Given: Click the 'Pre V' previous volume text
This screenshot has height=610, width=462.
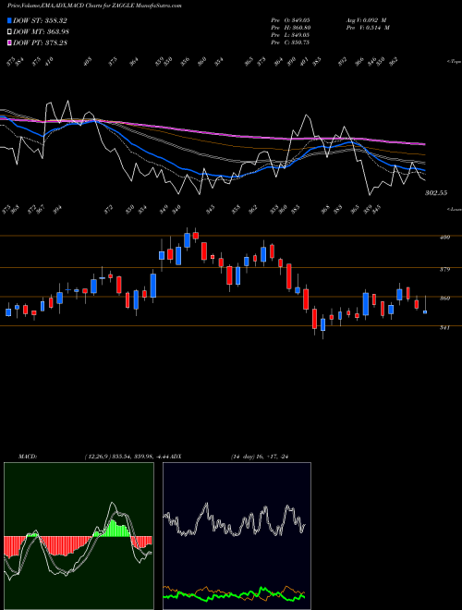Looking at the screenshot, I should (368, 27).
